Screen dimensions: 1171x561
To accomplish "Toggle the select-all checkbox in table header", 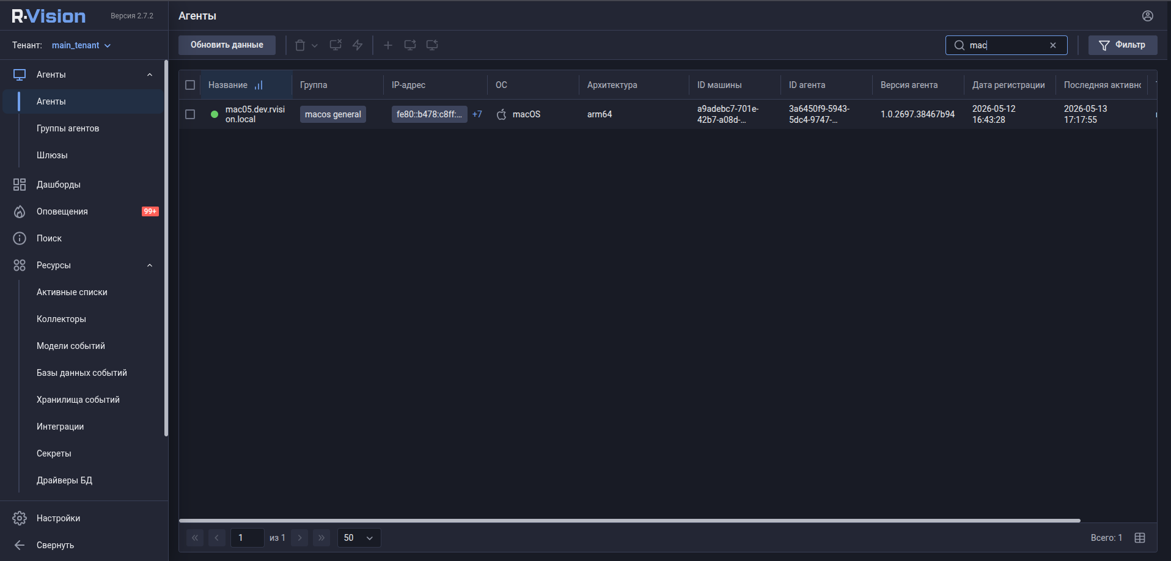I will click(x=190, y=85).
